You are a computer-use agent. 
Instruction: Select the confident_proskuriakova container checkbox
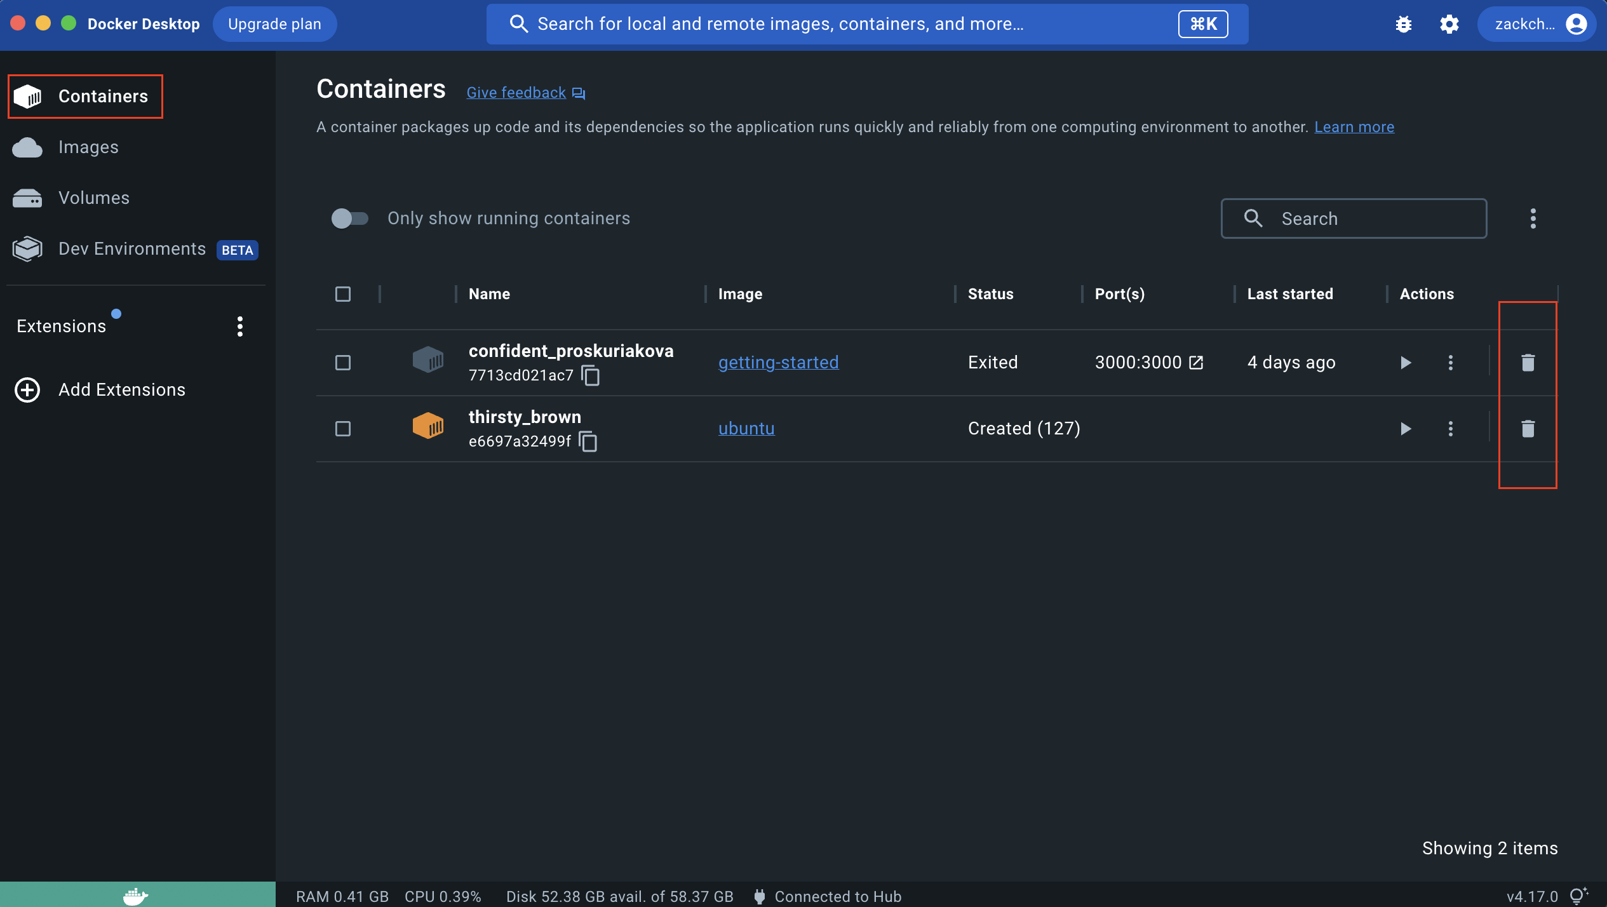coord(343,363)
